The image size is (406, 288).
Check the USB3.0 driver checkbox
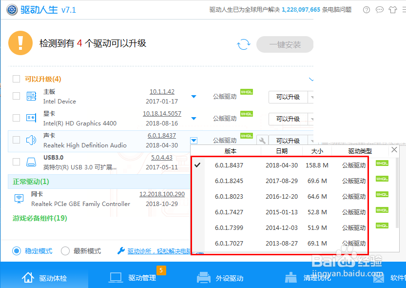tap(16, 162)
